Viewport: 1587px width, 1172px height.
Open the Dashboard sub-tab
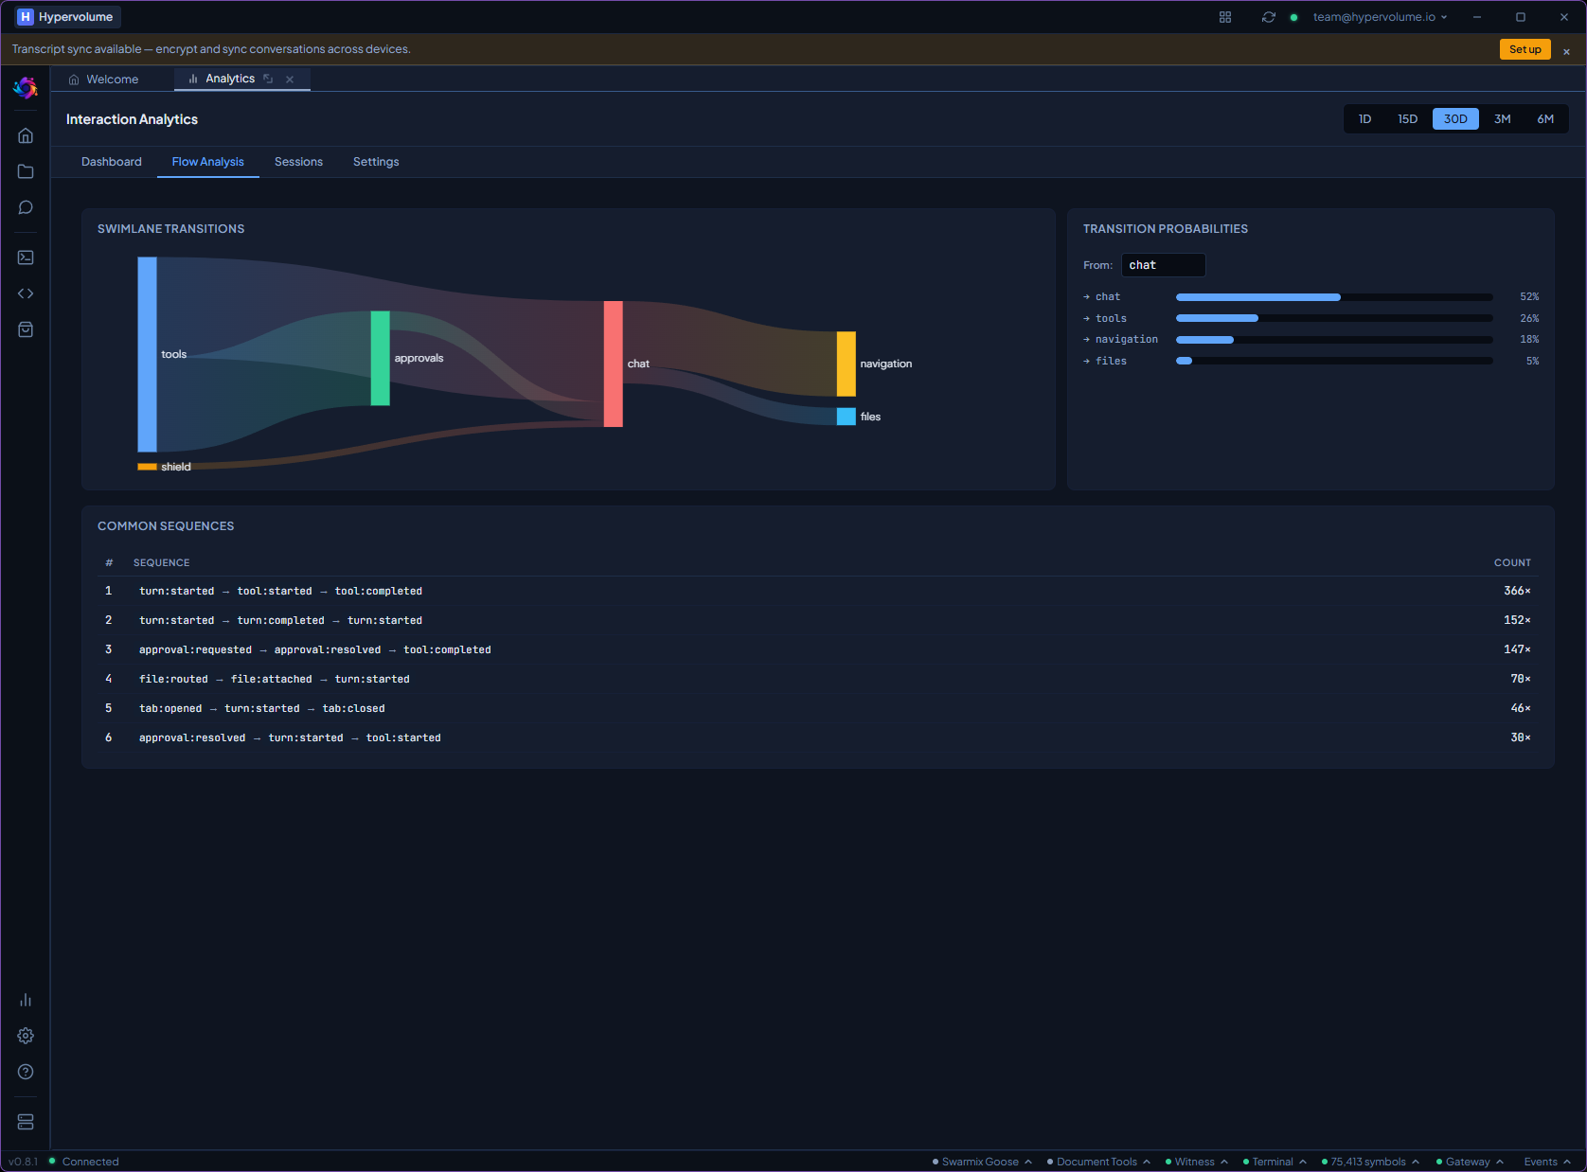[x=112, y=162]
